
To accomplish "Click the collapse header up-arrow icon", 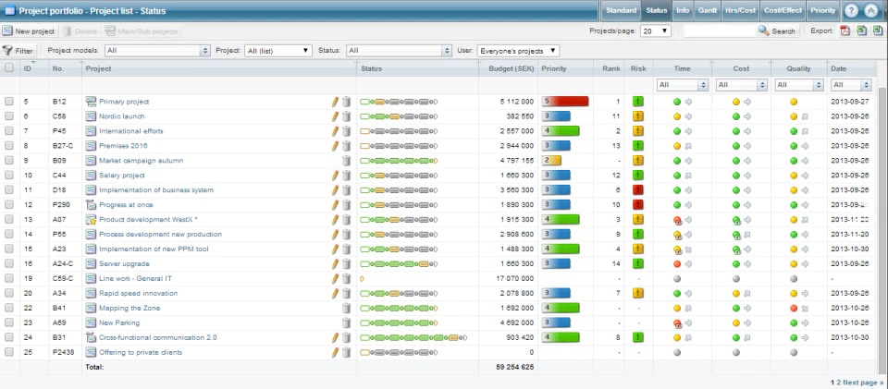I will coord(871,11).
